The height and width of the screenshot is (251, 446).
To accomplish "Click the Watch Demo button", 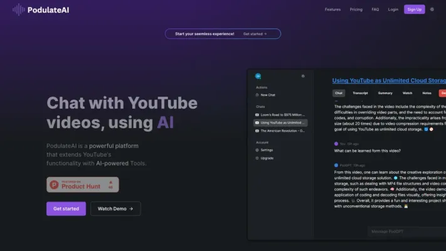I will pyautogui.click(x=115, y=208).
